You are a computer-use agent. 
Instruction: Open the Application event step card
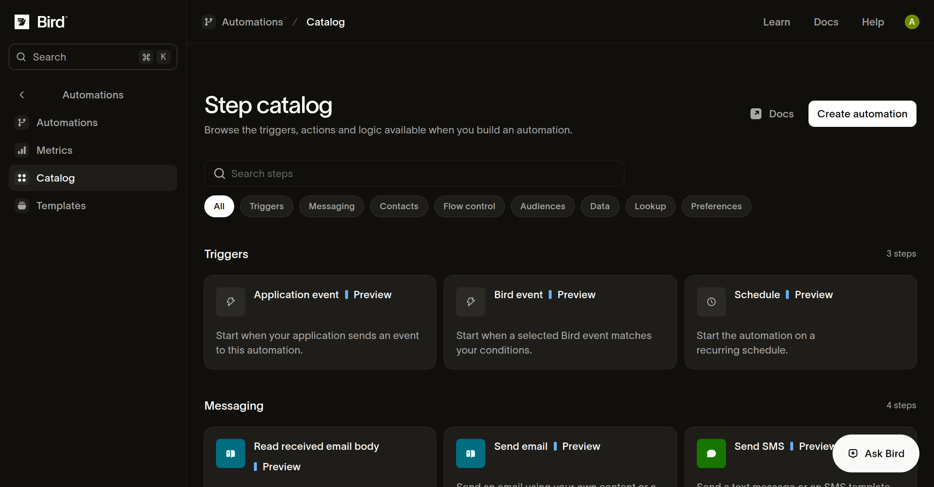click(320, 322)
